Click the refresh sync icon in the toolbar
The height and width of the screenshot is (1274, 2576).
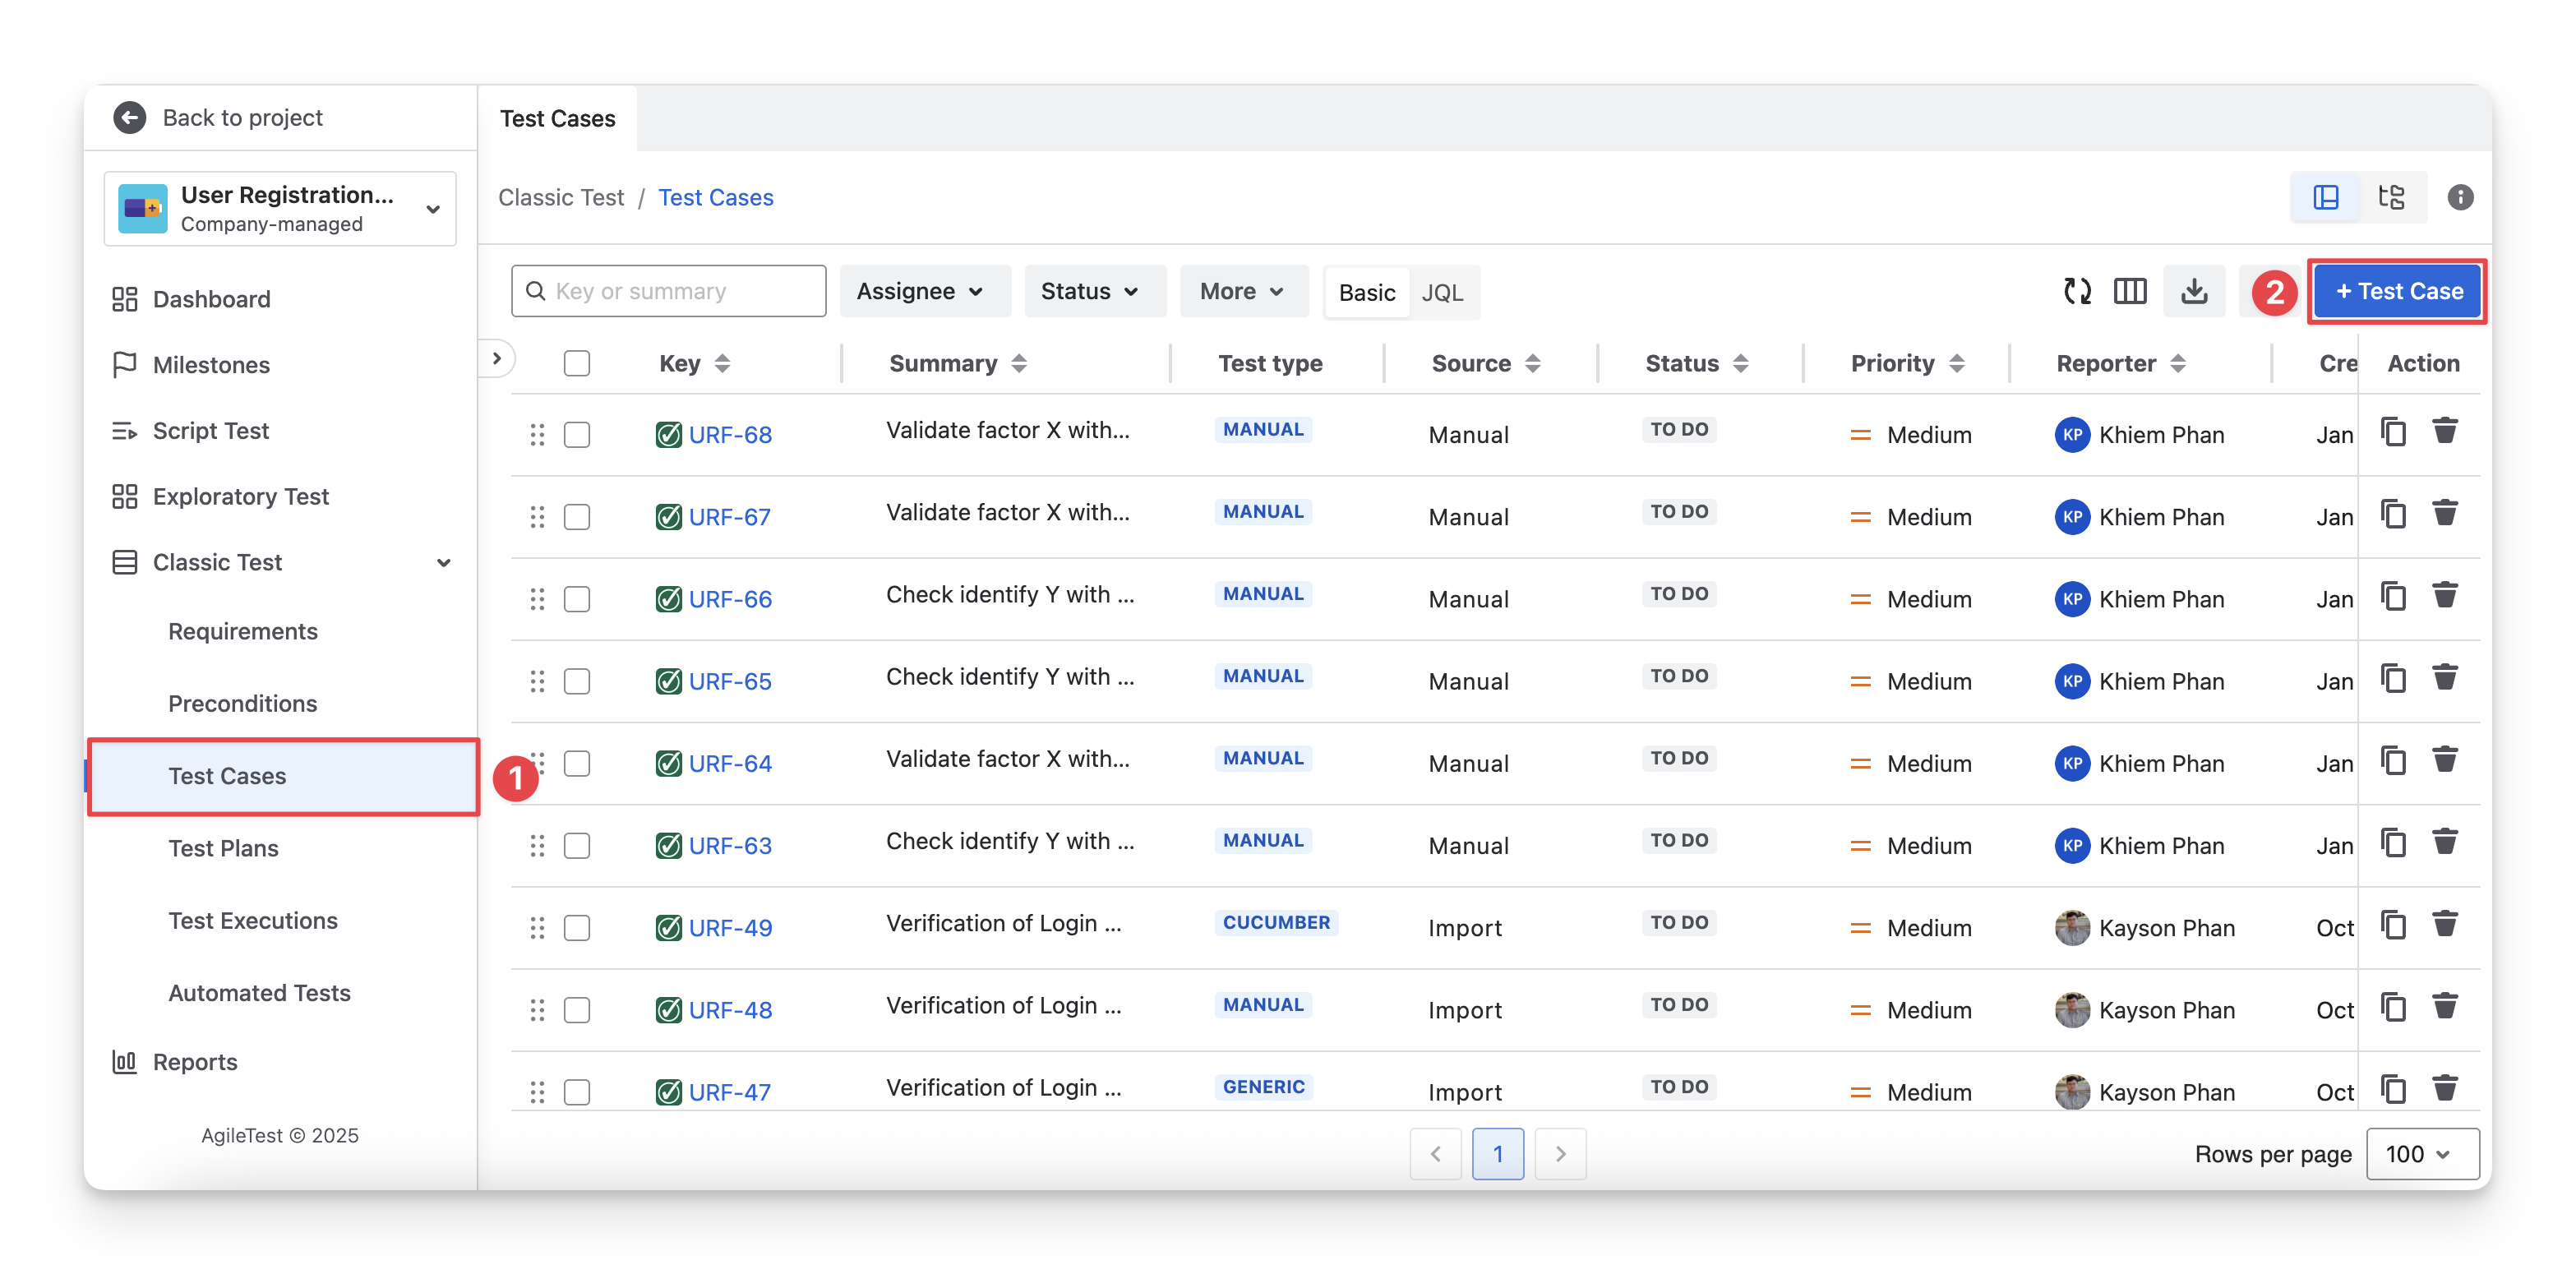pyautogui.click(x=2077, y=291)
